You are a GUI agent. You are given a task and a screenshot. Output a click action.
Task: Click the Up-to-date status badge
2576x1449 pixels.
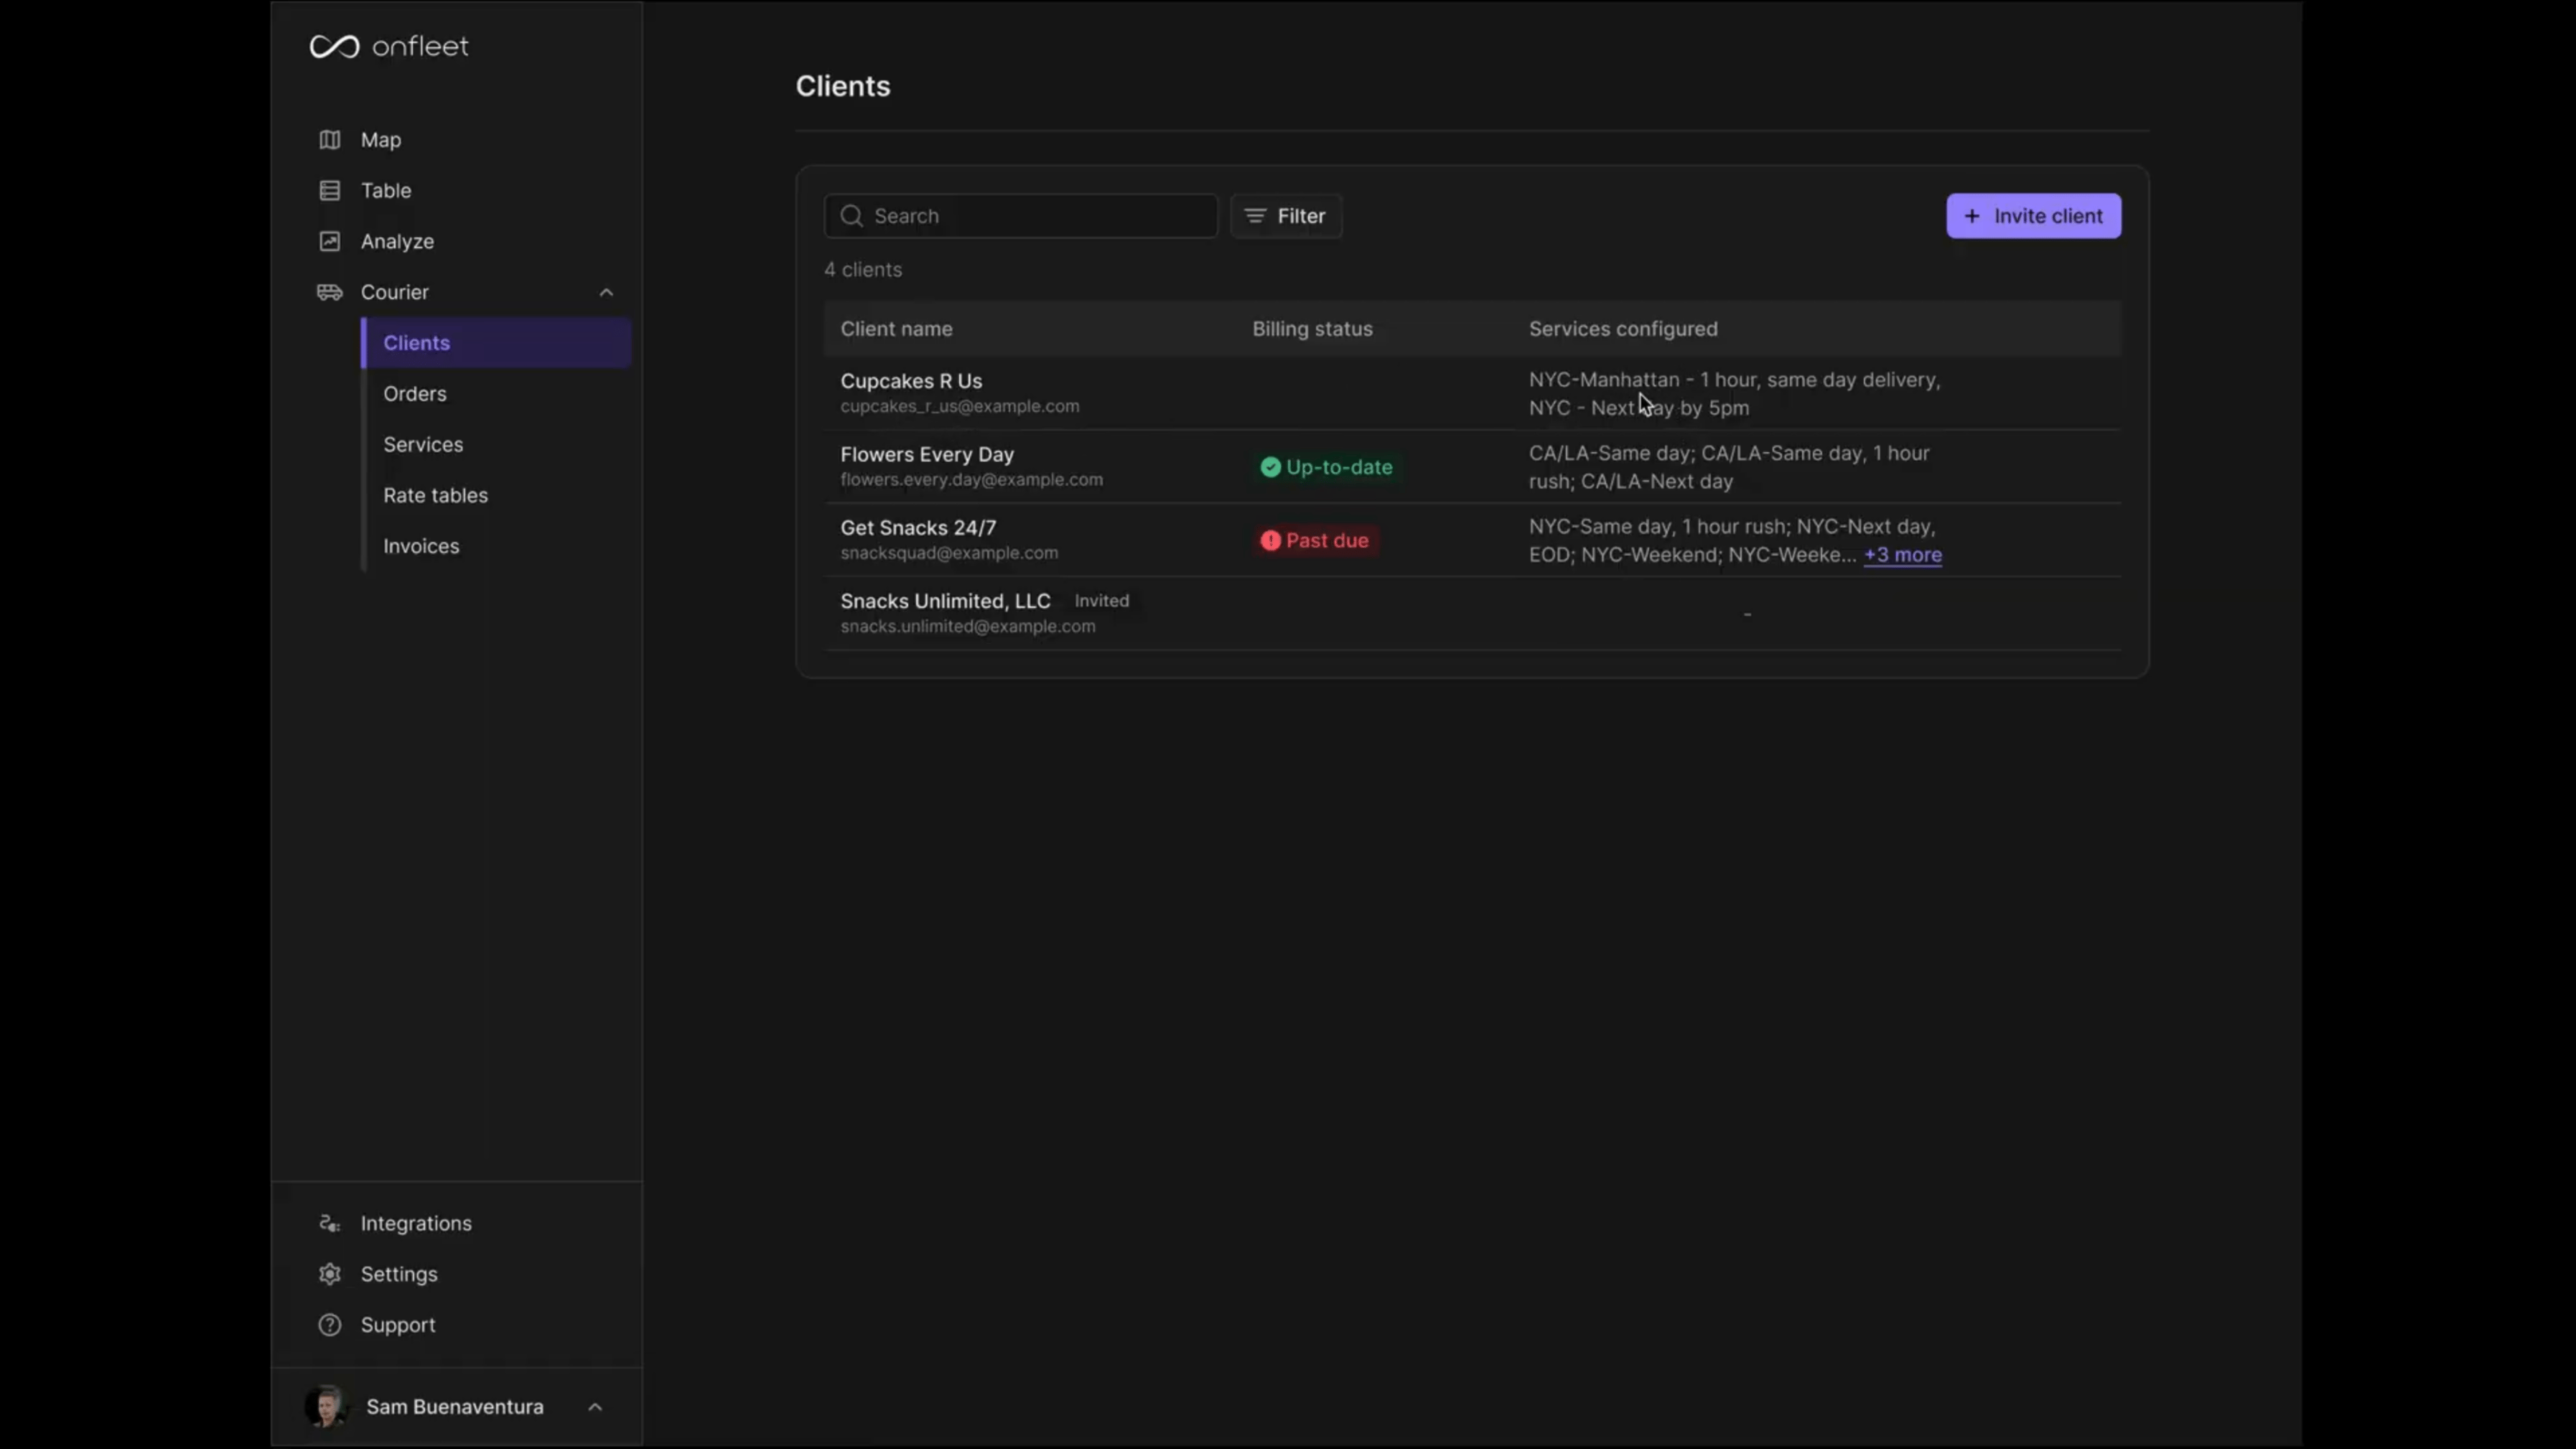pos(1327,466)
